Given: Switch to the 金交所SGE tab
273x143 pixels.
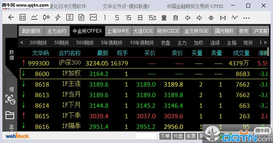Looking at the screenshot, I should tap(196, 31).
